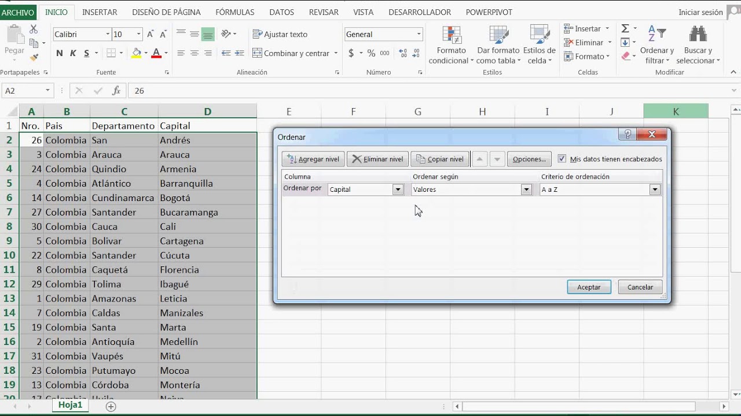This screenshot has height=416, width=741.
Task: Switch to the FÓRMULAS tab
Action: [x=235, y=12]
